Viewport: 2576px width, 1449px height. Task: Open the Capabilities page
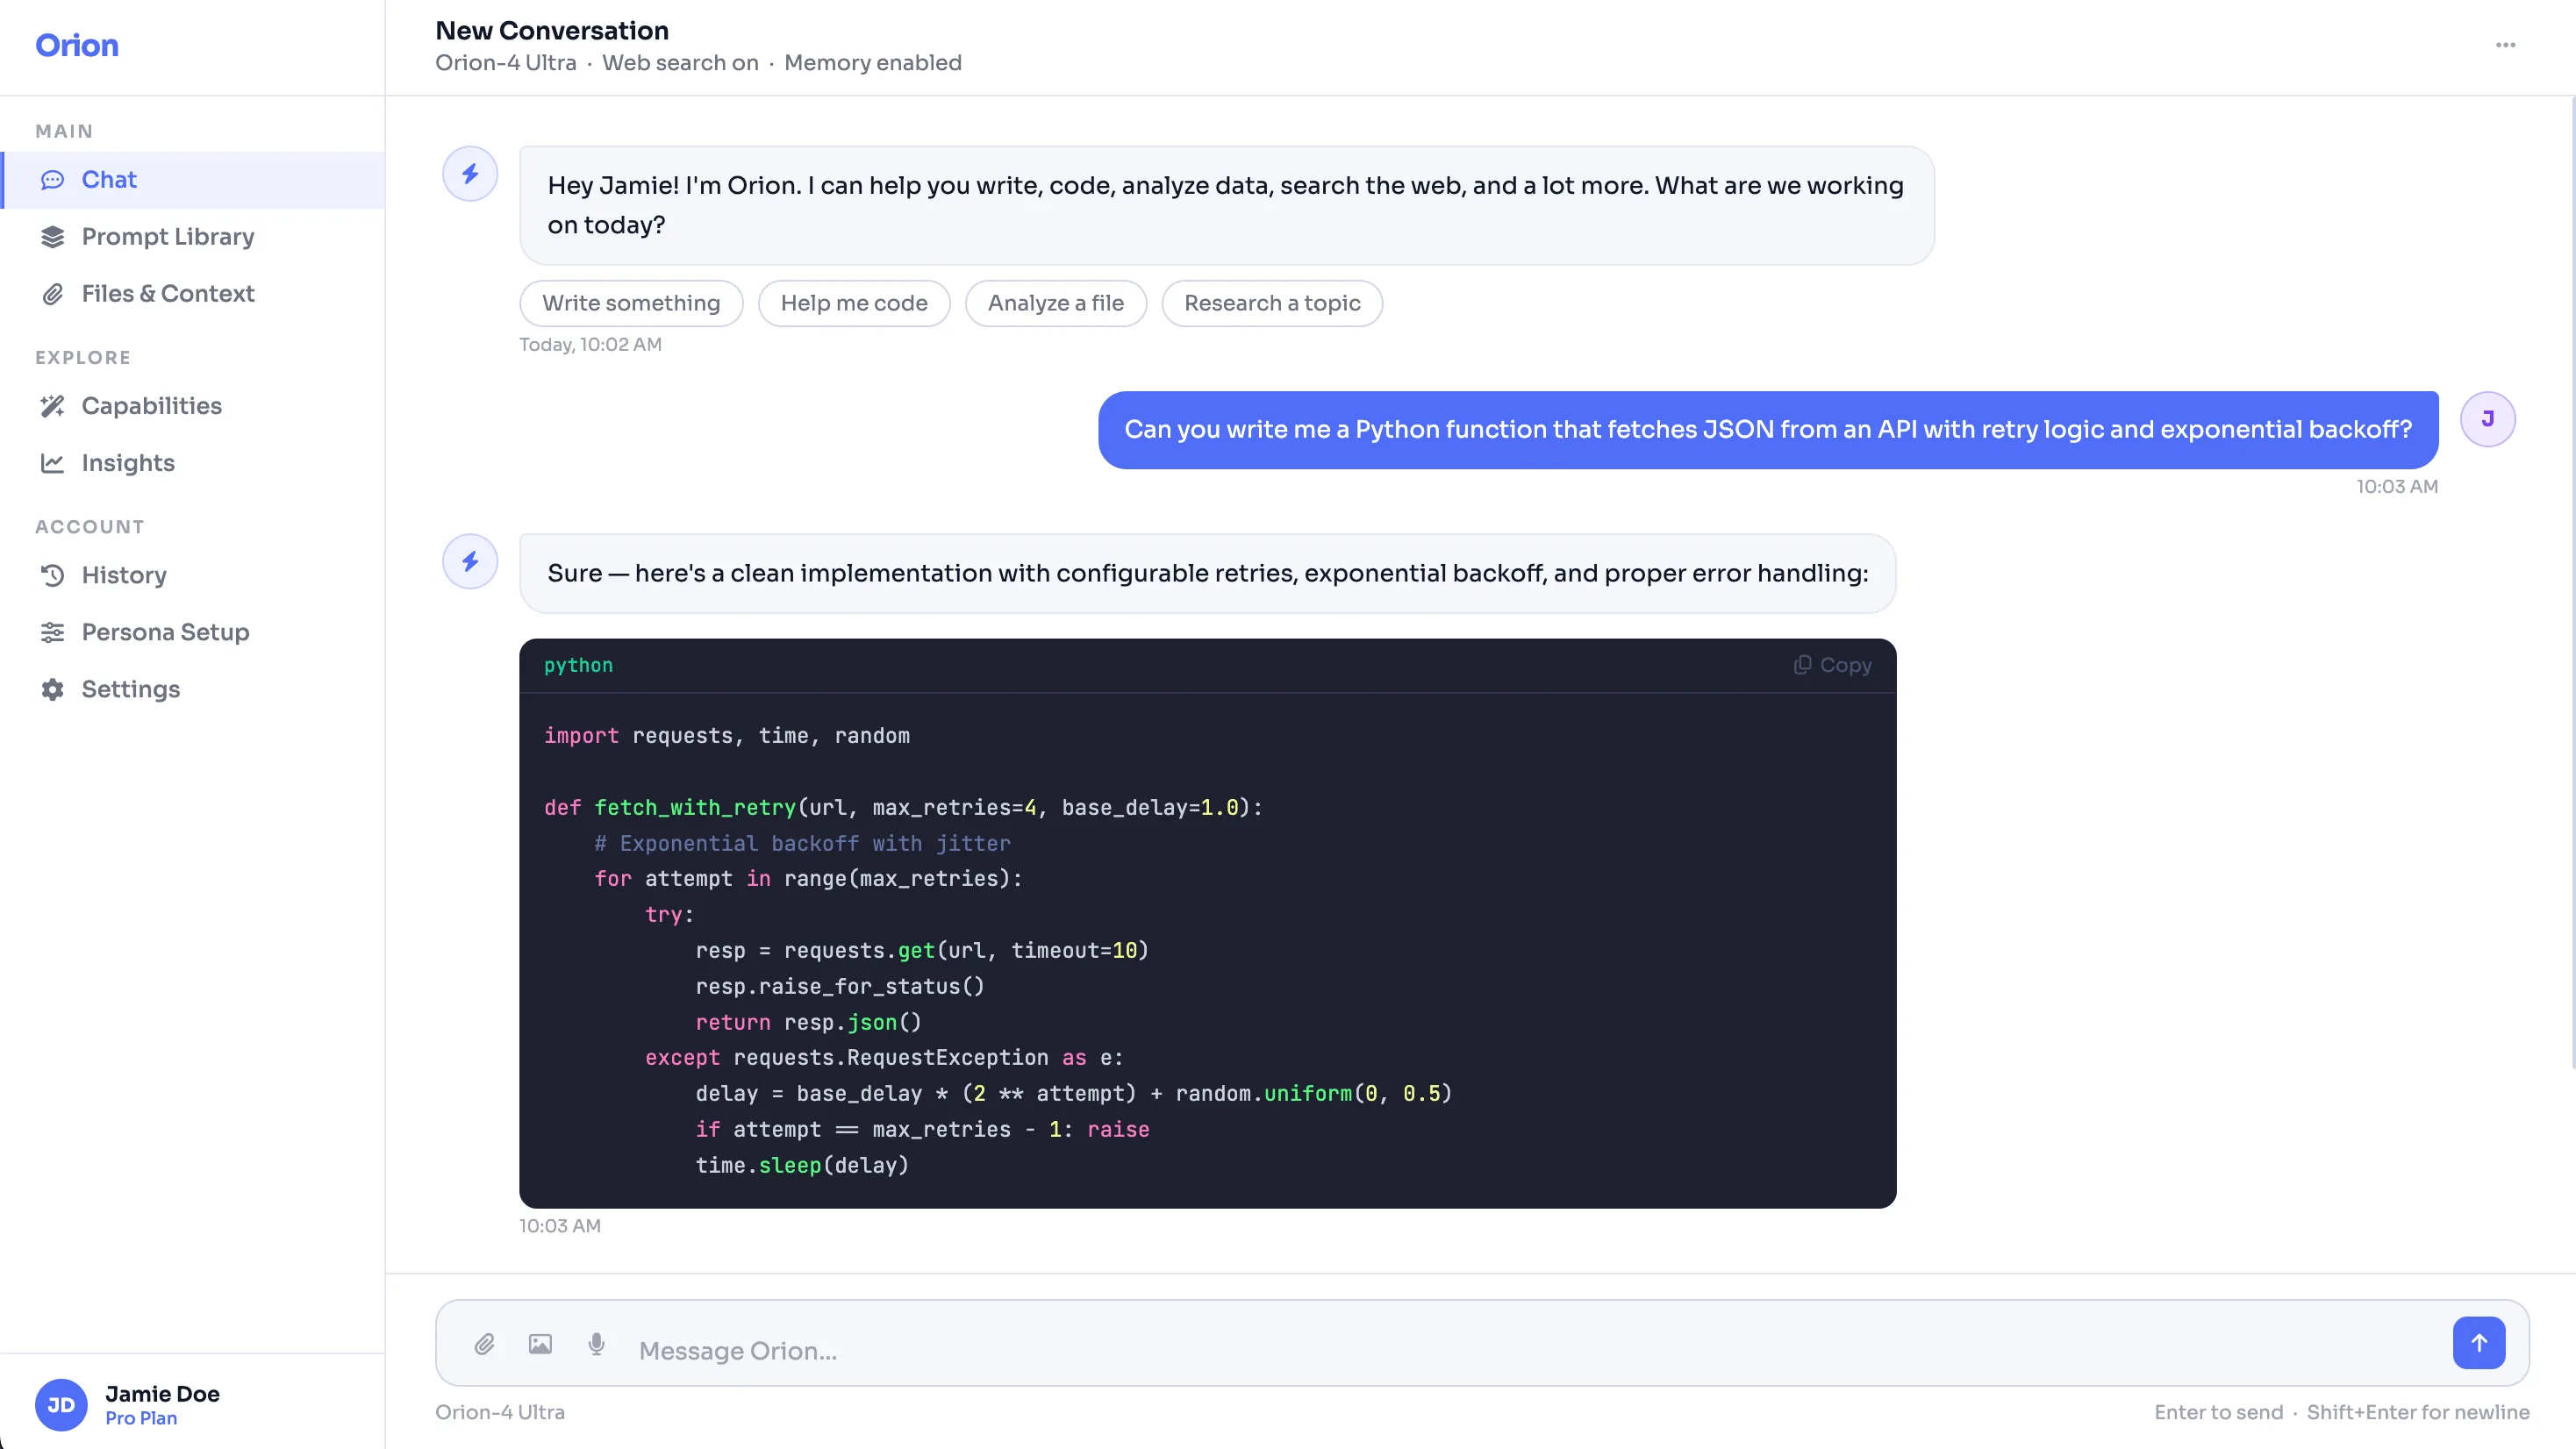point(193,406)
